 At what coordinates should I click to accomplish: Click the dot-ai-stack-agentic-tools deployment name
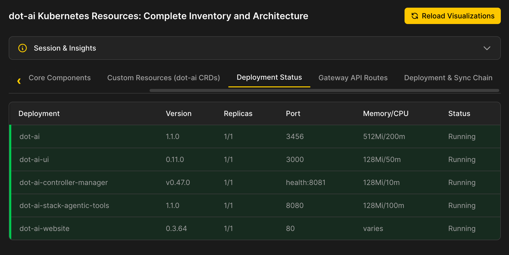point(64,205)
